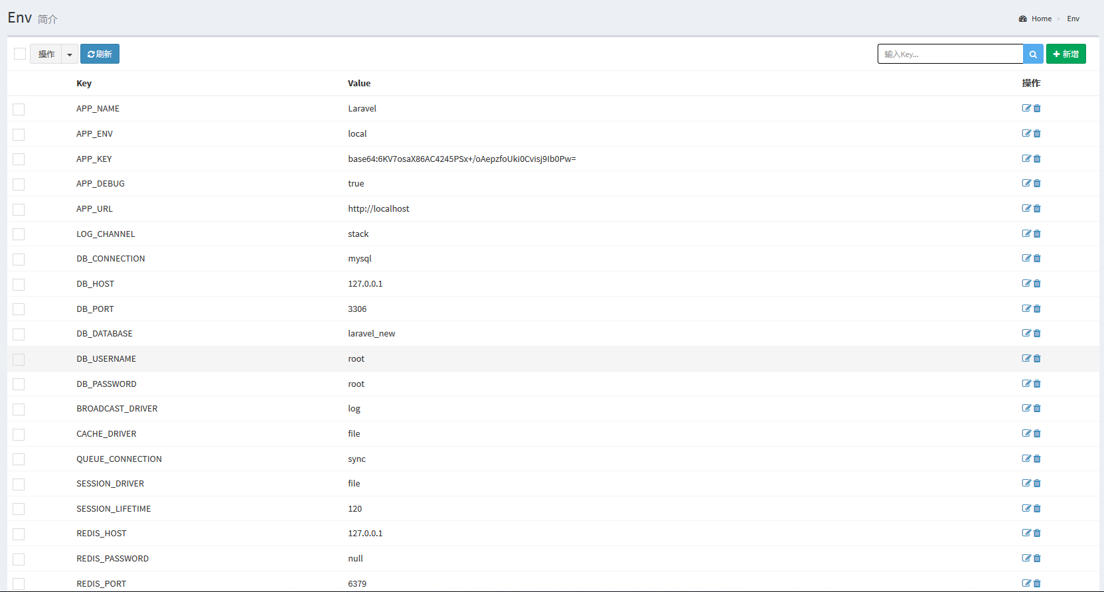Select the laravel_new value
Screen dimensions: 1104x592
tap(372, 333)
